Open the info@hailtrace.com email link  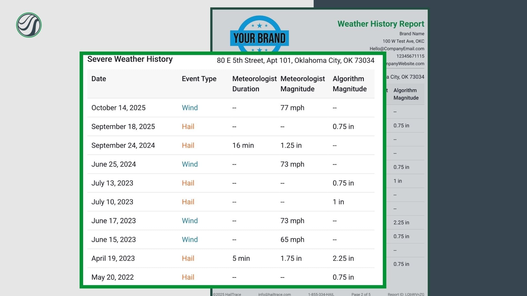275,294
